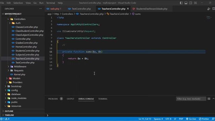The image size is (215, 121).
Task: Split the editor to the right
Action: point(214,9)
